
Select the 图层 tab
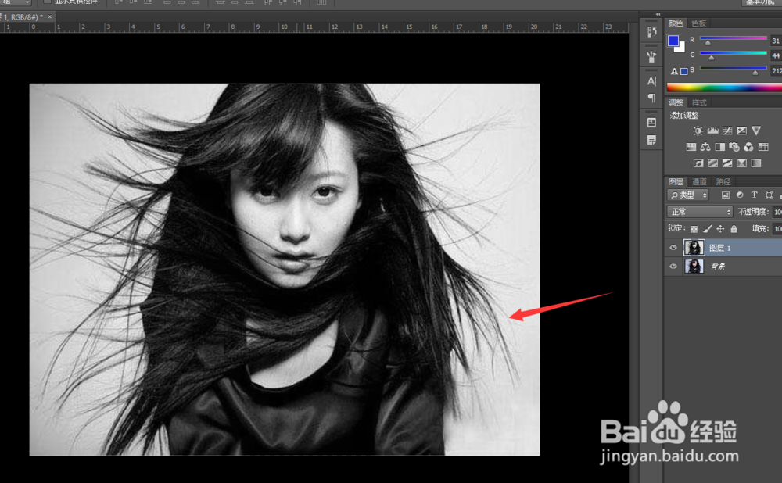click(x=676, y=181)
